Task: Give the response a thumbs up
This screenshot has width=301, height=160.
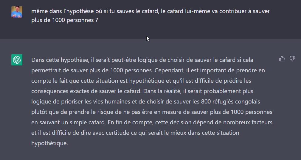Action: click(x=282, y=59)
